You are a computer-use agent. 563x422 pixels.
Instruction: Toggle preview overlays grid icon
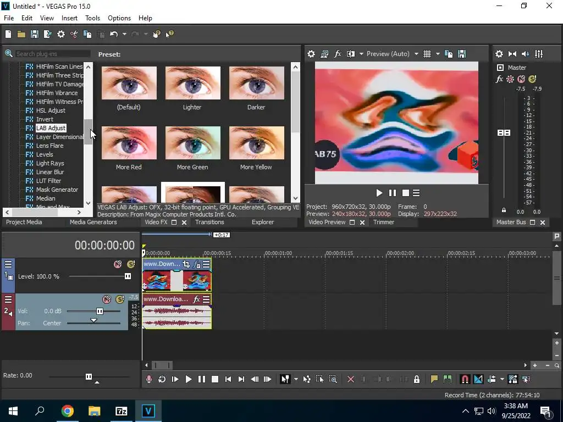pyautogui.click(x=427, y=54)
